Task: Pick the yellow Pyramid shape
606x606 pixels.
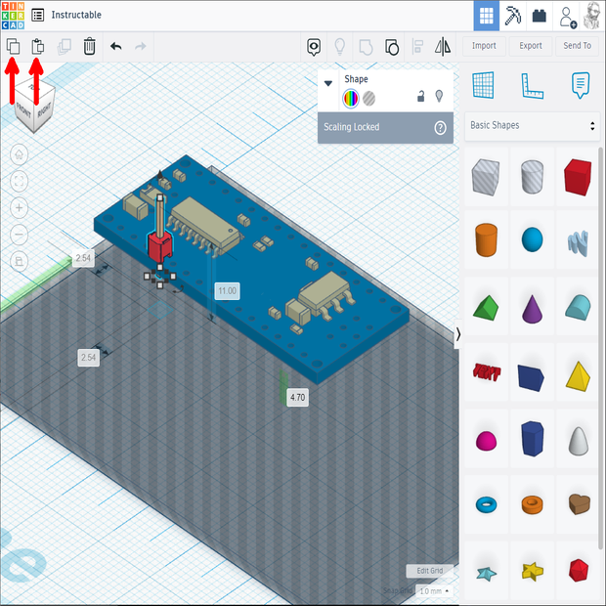Action: tap(579, 376)
